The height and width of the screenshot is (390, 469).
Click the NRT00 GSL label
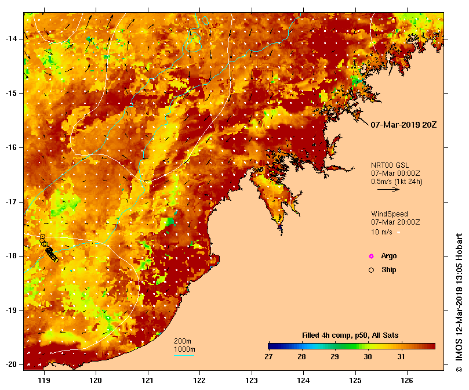(390, 165)
